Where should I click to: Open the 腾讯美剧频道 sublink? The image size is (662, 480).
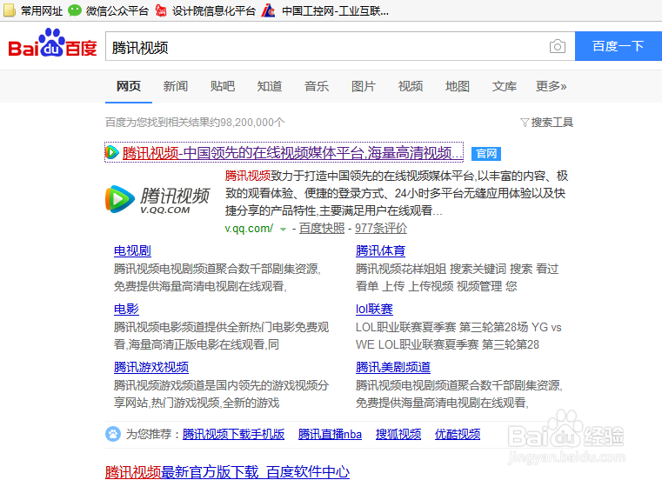[x=393, y=367]
